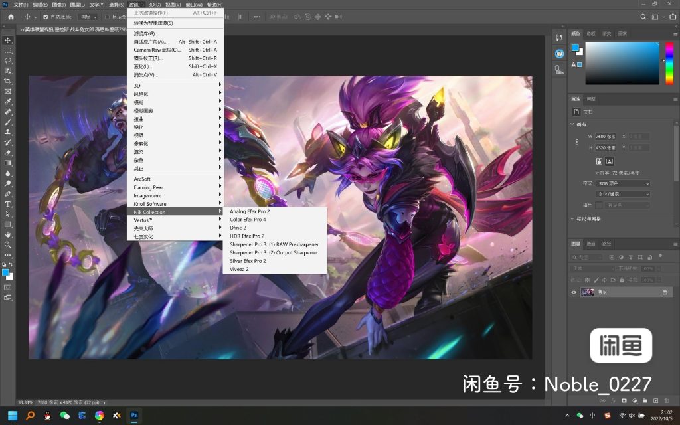This screenshot has width=680, height=425.
Task: Open Silver Efex Pro 2 filter
Action: point(274,261)
